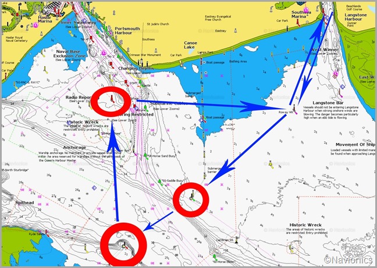Select the Haslar Royal Naval Cemetery label
Screen dimensions: 377x268
(x=17, y=39)
